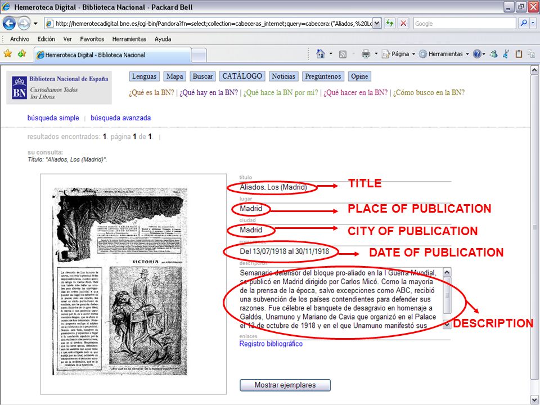Click the Home page icon
The image size is (540, 405).
click(x=321, y=54)
